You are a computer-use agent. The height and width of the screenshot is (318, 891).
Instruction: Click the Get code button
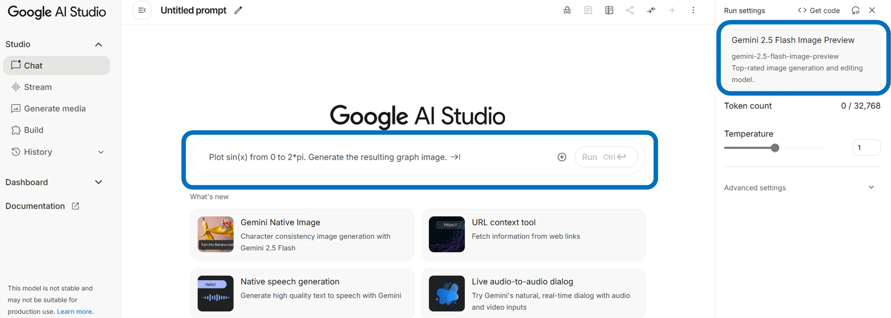coord(819,10)
